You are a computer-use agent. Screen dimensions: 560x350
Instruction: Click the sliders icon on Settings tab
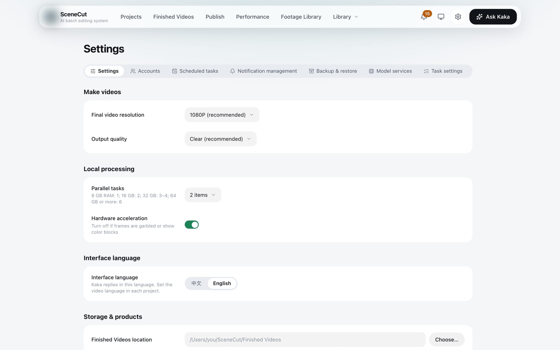coord(93,71)
